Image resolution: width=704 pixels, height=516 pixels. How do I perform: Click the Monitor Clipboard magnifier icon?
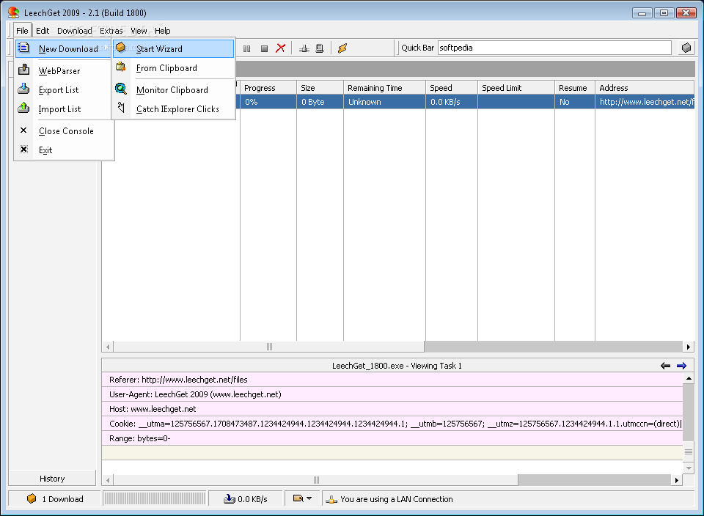click(121, 89)
